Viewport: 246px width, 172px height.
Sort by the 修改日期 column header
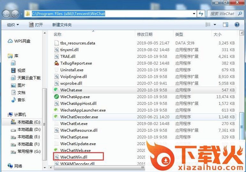145,34
